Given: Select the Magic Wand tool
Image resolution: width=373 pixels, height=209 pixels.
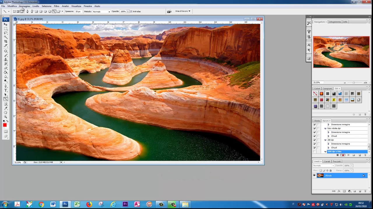Looking at the screenshot, I should coord(6,37).
